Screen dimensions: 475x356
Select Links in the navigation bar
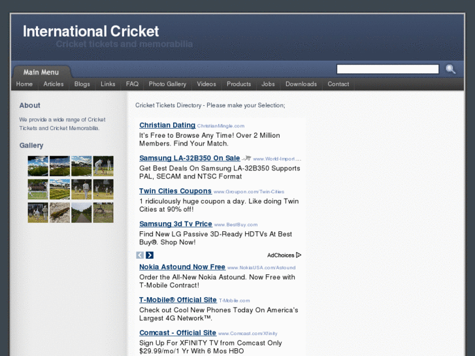(108, 84)
